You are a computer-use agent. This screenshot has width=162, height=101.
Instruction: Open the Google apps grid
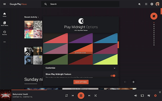[146, 4]
